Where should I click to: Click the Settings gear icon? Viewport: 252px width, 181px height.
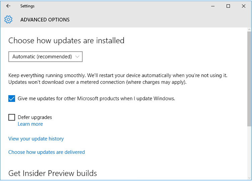pos(8,20)
